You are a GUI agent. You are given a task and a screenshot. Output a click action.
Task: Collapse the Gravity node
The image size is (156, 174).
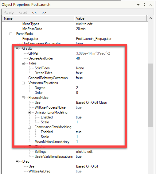17,48
